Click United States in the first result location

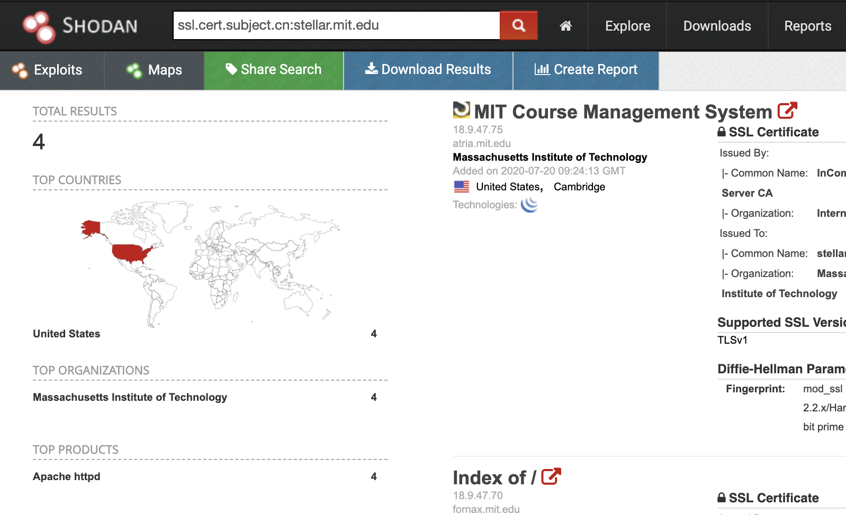508,187
